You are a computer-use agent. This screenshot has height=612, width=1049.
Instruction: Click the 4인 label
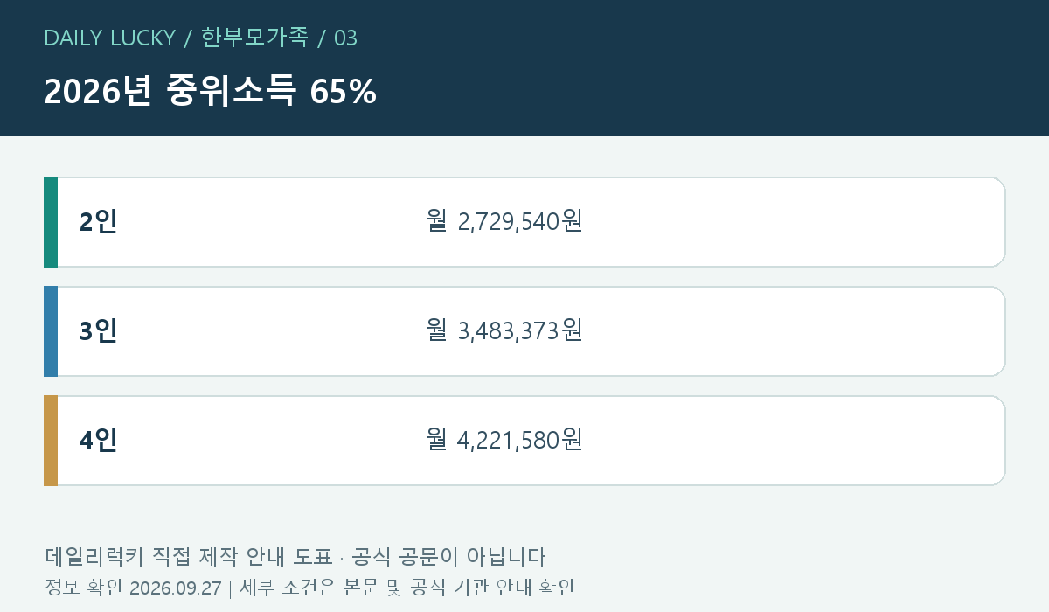pyautogui.click(x=98, y=441)
